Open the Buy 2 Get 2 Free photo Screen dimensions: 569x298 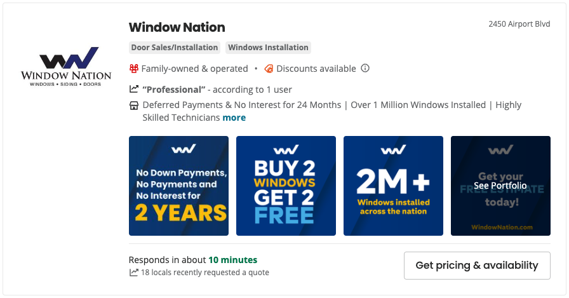(286, 186)
